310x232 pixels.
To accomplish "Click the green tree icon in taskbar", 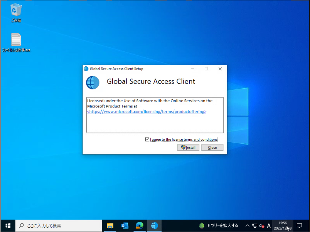I will point(202,225).
